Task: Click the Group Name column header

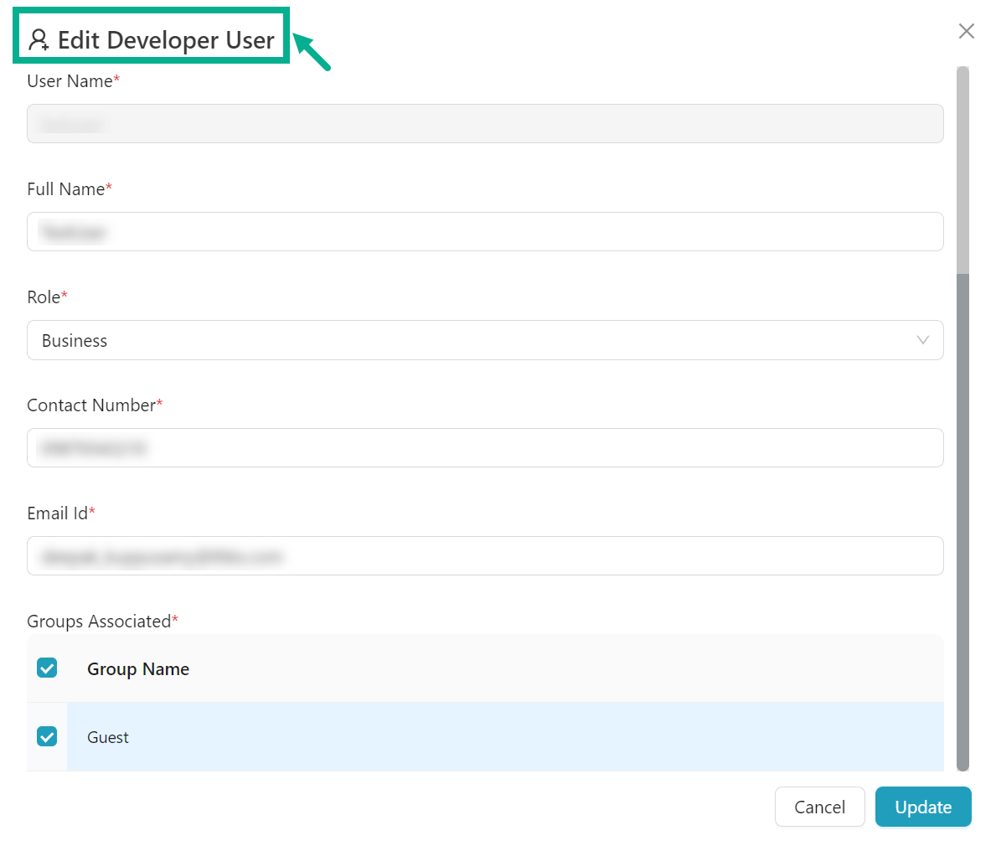Action: (138, 669)
